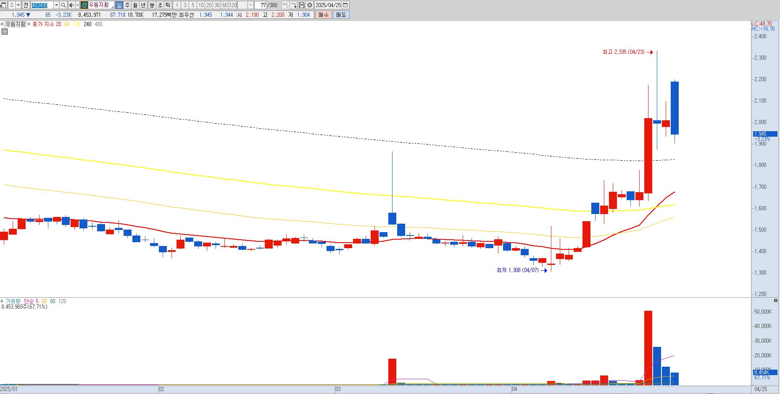Select the 주 weekly period toggle
The height and width of the screenshot is (394, 780).
(x=127, y=5)
